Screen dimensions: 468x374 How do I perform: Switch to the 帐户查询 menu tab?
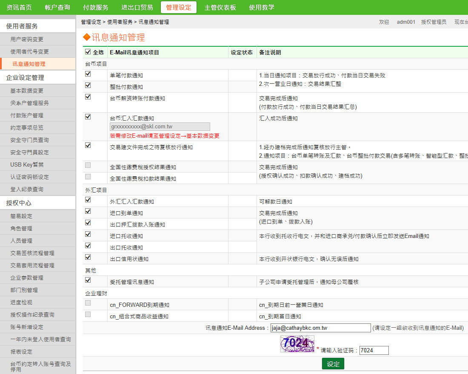[57, 7]
